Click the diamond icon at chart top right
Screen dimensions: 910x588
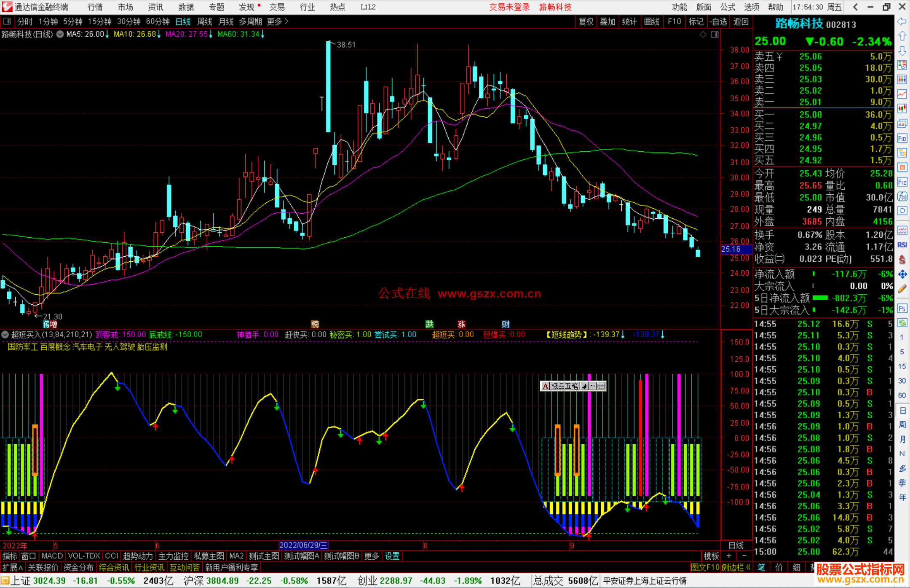click(703, 35)
